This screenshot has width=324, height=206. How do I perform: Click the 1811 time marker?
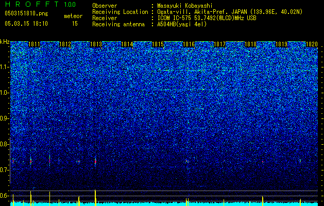point(35,44)
